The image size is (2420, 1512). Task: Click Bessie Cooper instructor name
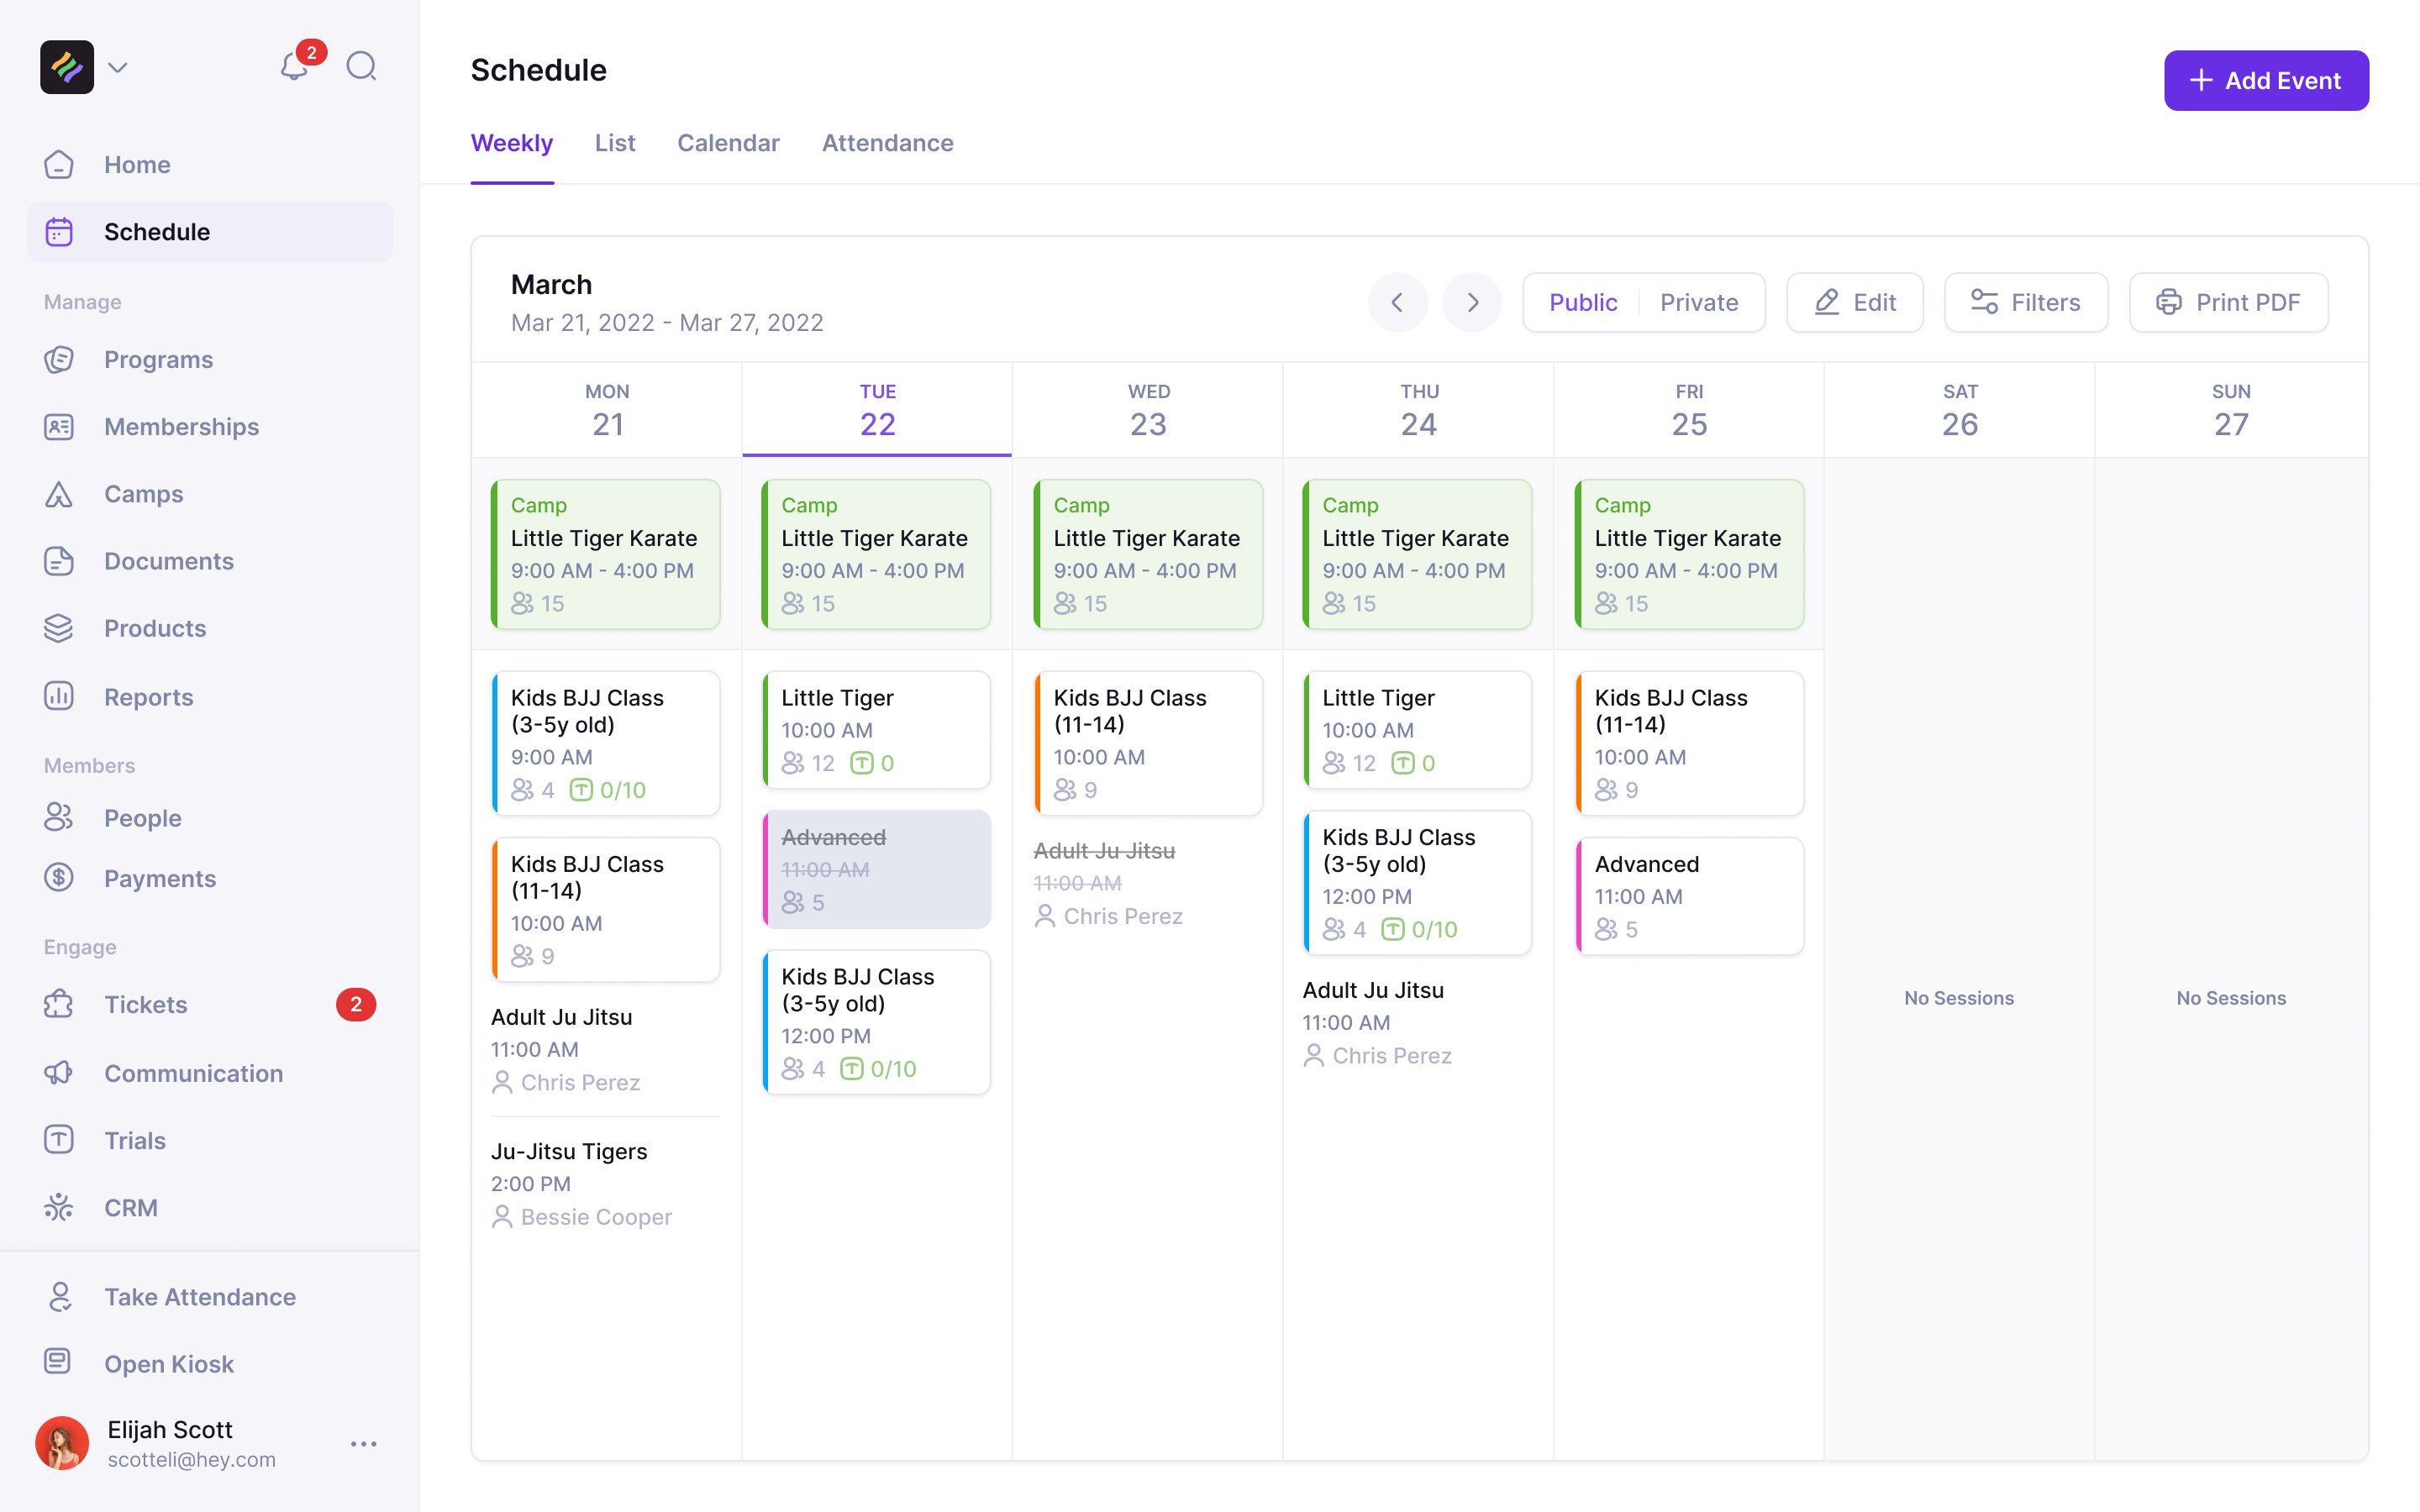tap(596, 1217)
